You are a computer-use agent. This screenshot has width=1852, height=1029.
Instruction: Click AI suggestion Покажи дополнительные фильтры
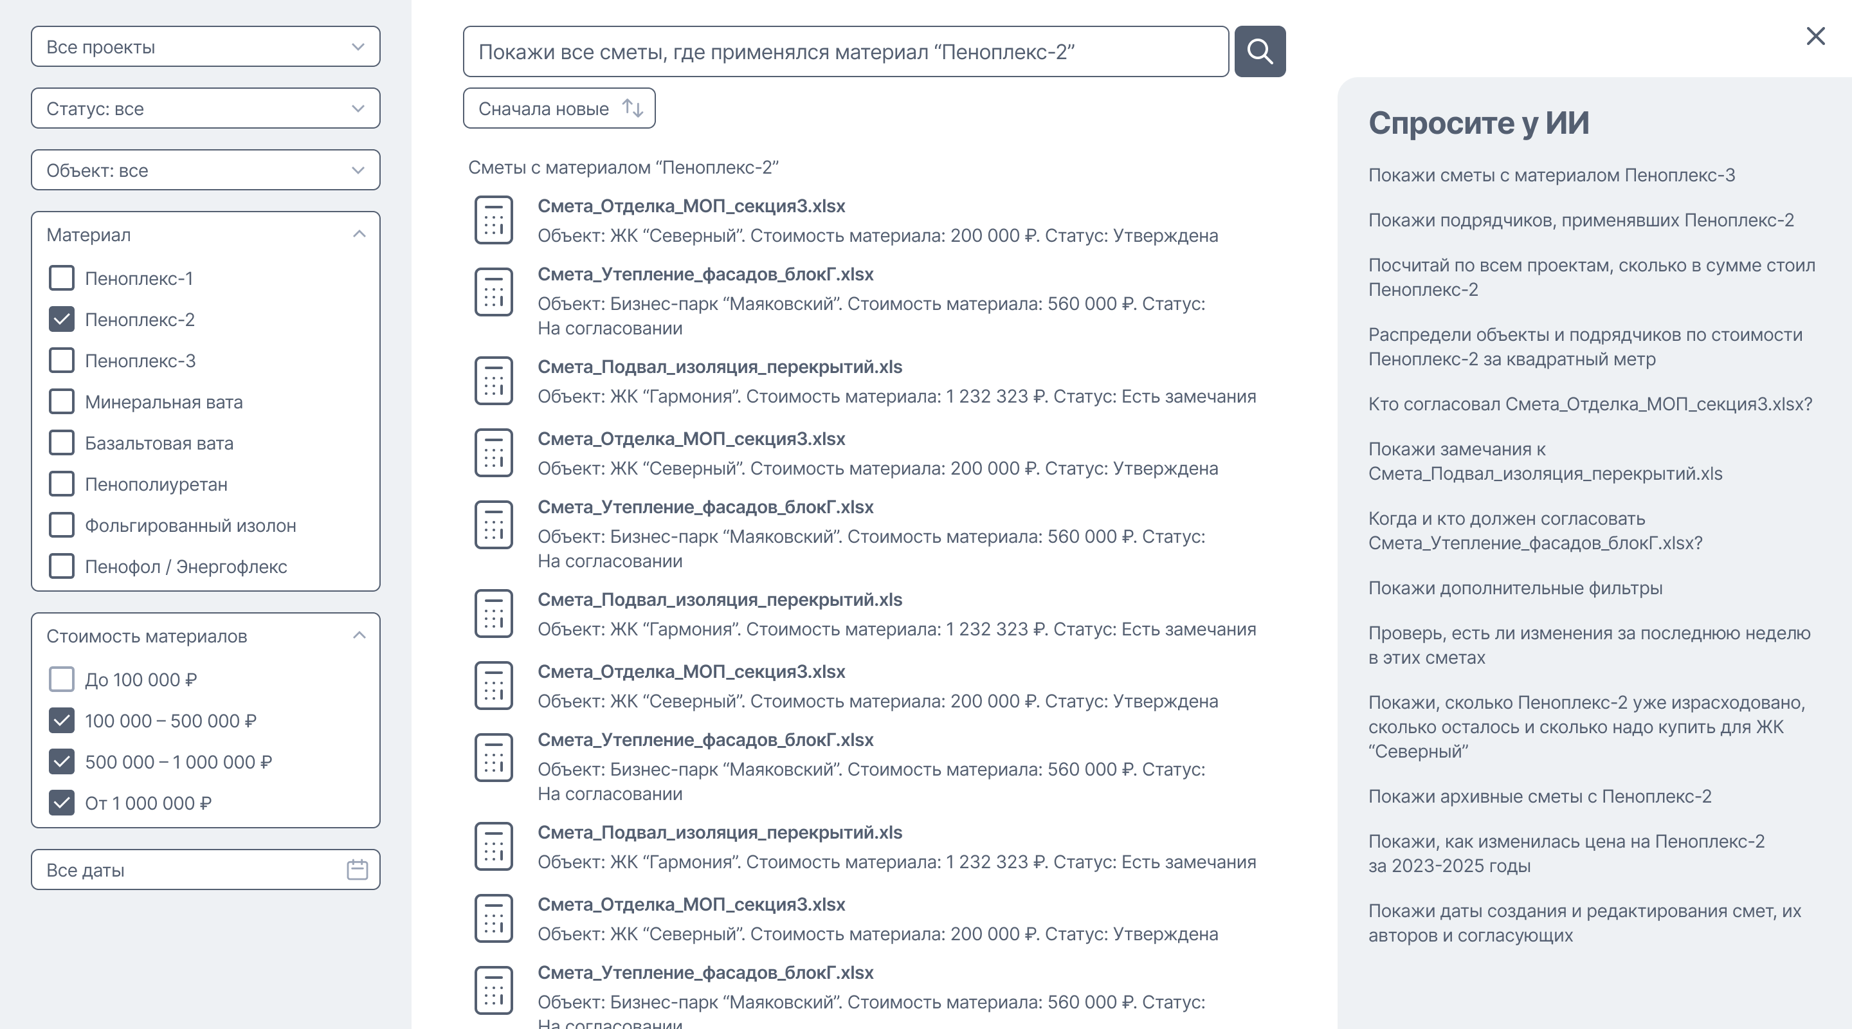click(1515, 588)
